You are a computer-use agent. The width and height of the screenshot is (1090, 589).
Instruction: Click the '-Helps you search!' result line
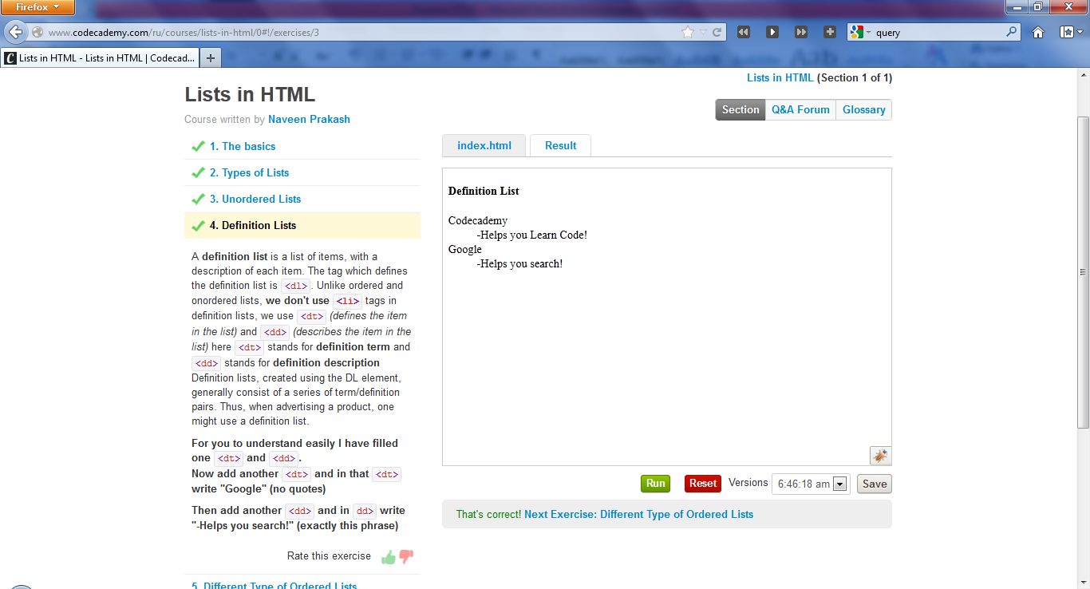pos(520,263)
